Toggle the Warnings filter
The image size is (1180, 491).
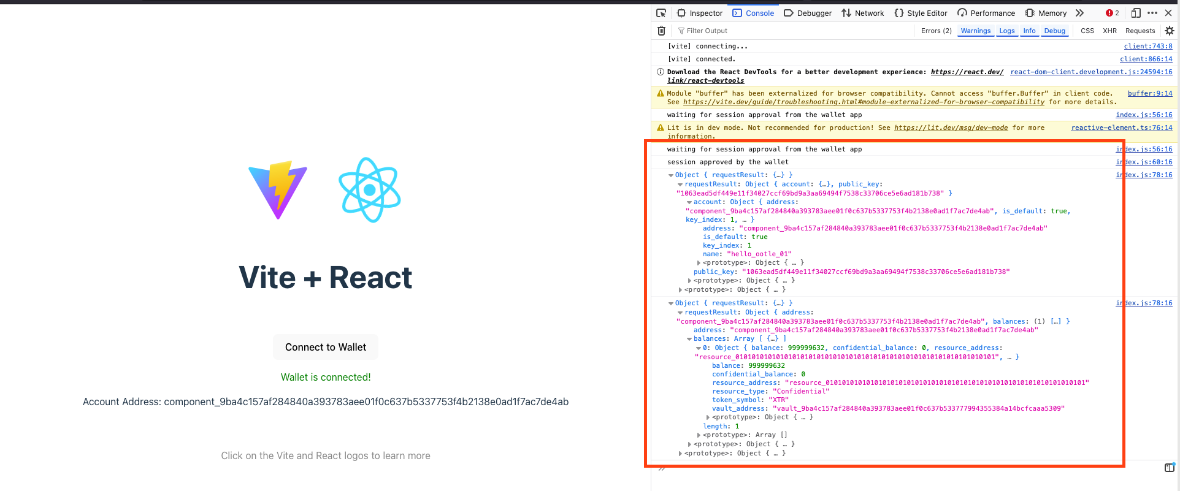point(975,31)
